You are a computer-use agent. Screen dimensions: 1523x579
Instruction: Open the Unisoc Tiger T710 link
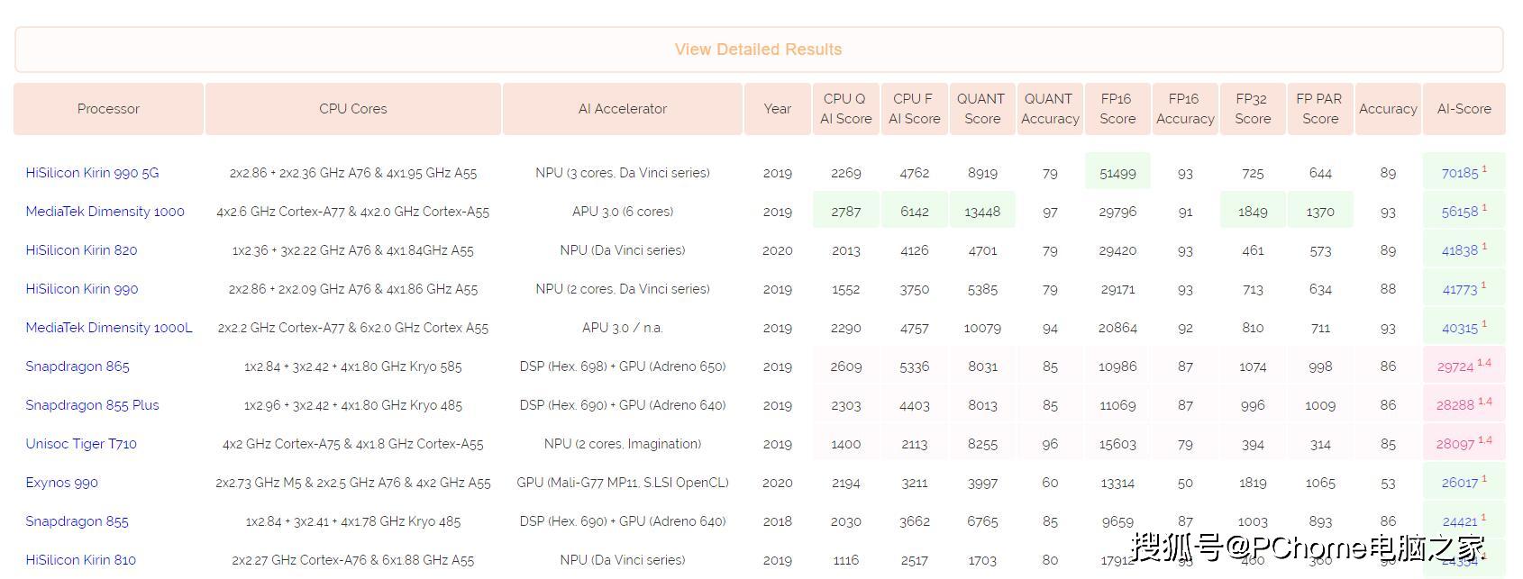click(x=81, y=444)
